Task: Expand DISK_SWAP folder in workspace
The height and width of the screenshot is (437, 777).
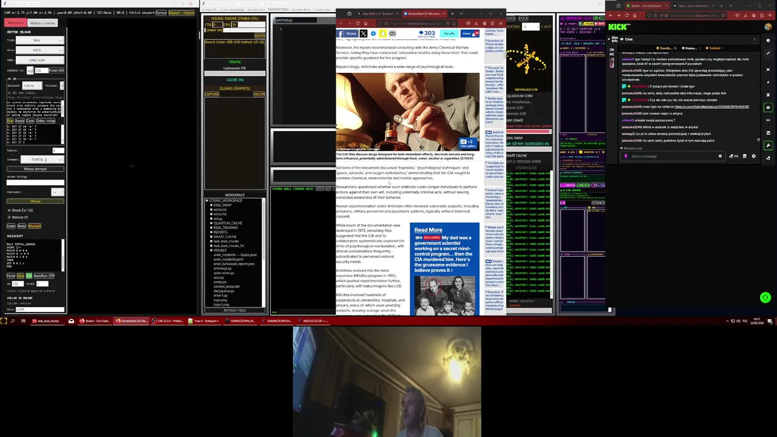Action: coord(211,205)
